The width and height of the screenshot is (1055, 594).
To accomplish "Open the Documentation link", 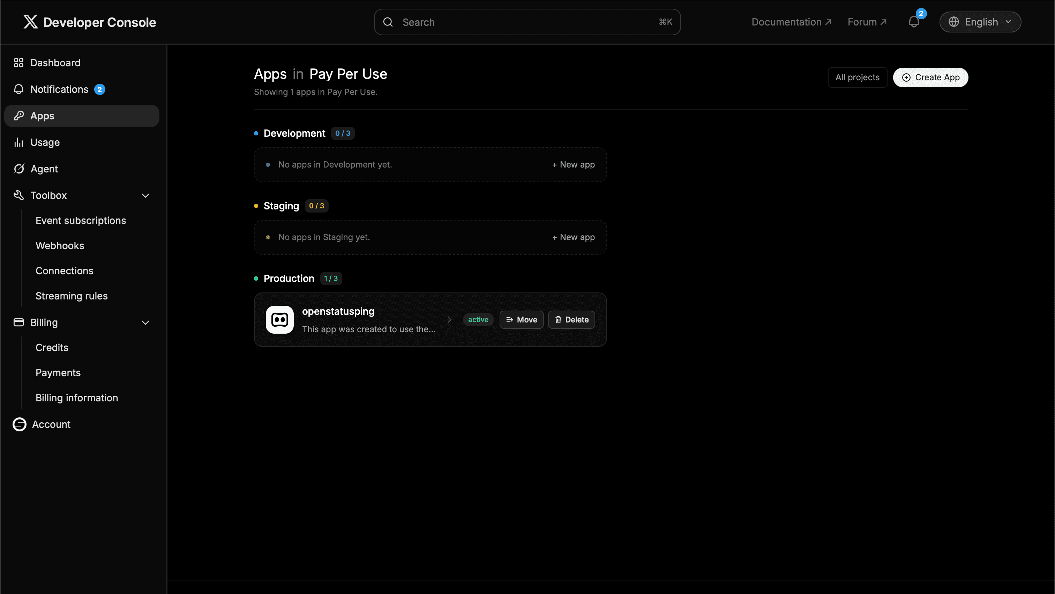I will 791,22.
